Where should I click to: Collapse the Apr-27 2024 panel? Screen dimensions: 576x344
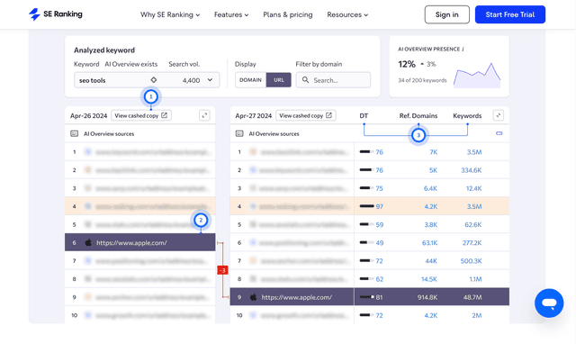tap(498, 115)
